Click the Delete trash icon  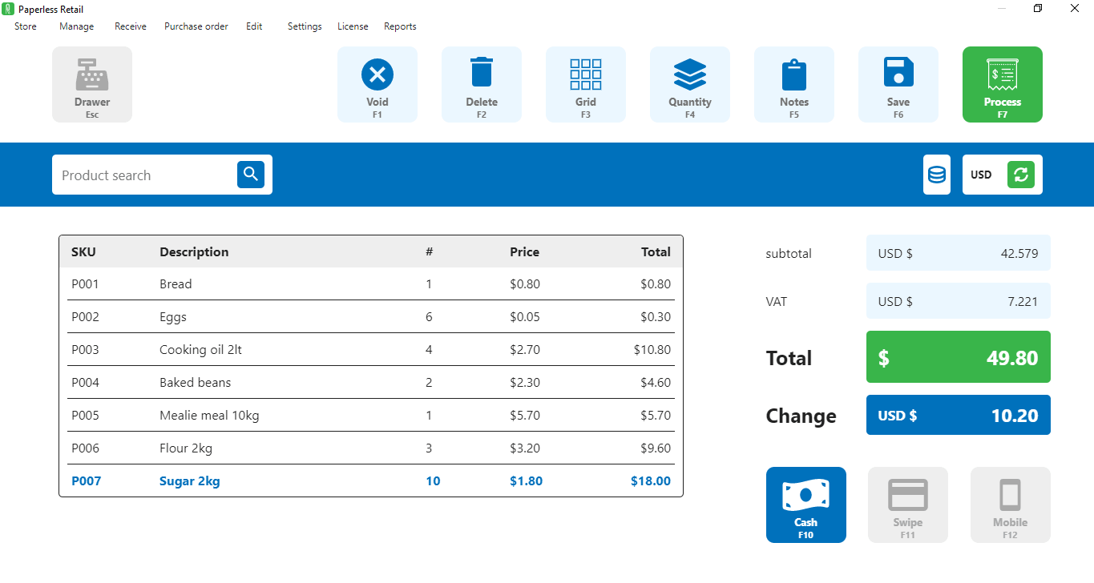click(482, 72)
